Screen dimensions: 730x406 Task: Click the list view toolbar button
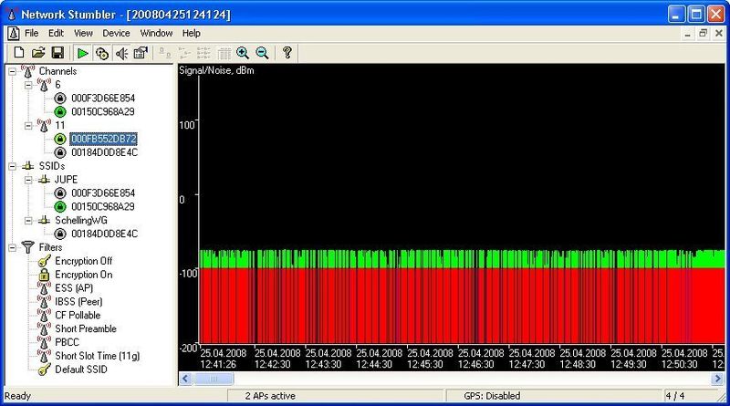(x=203, y=53)
